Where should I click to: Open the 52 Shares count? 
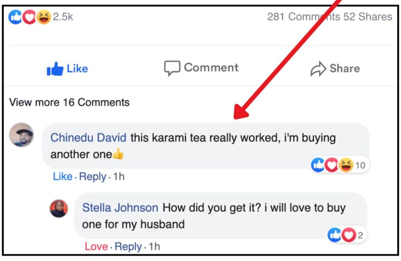click(368, 17)
